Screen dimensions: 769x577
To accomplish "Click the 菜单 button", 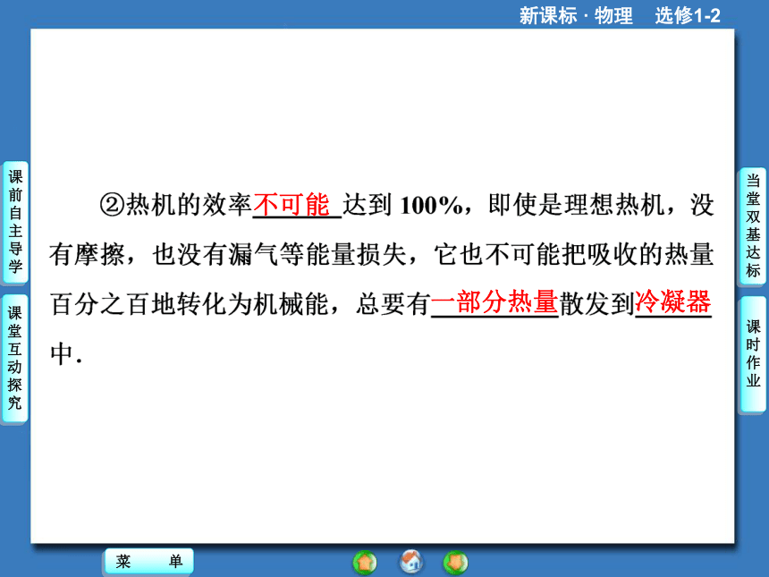I will pos(149,561).
